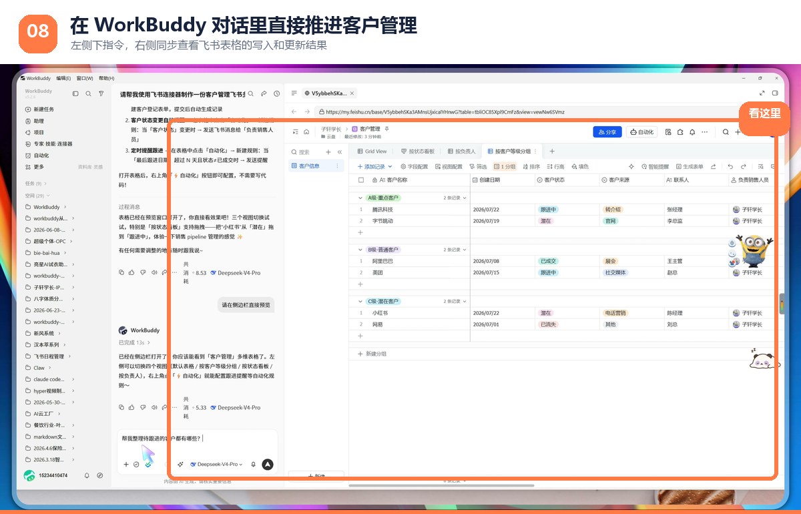Open the 编辑(E) menu
Viewport: 801px width, 514px height.
[63, 78]
